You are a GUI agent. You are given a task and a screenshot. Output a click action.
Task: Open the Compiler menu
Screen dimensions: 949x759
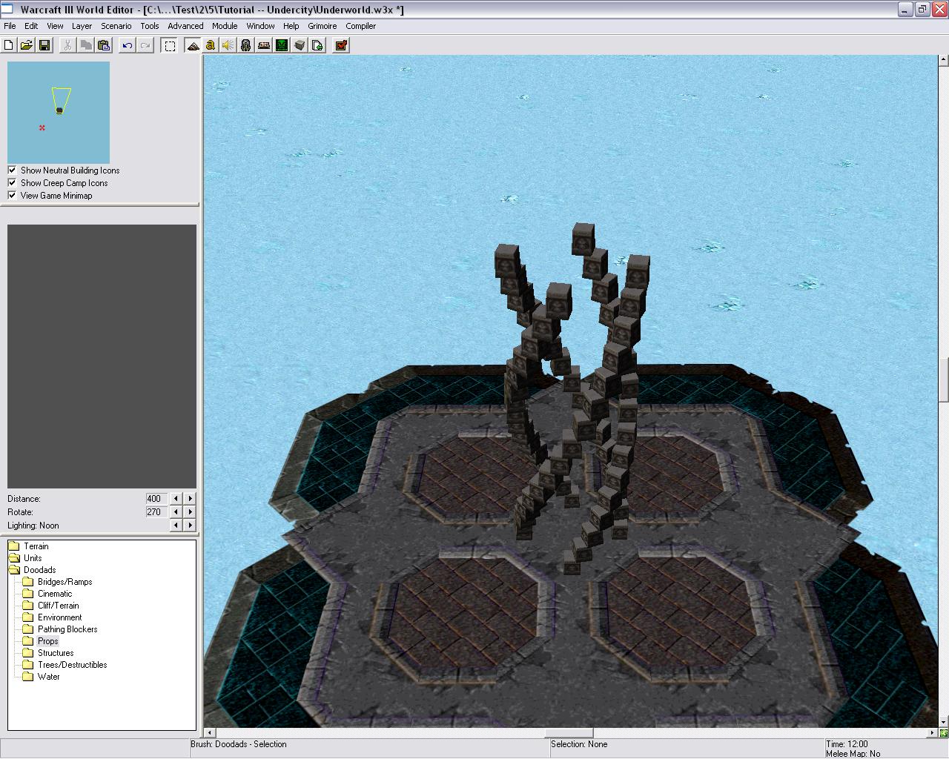point(361,26)
